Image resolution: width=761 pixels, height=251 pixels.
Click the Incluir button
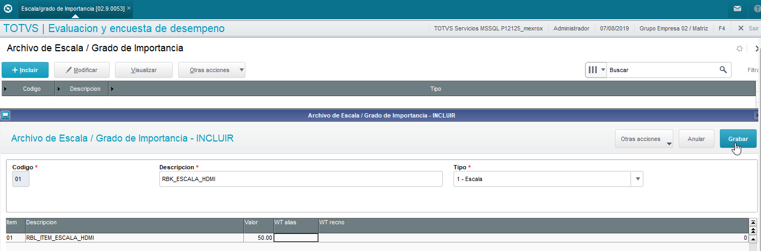[25, 70]
